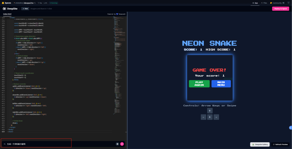
Task: Click the Refresh Preview button
Action: pyautogui.click(x=280, y=144)
